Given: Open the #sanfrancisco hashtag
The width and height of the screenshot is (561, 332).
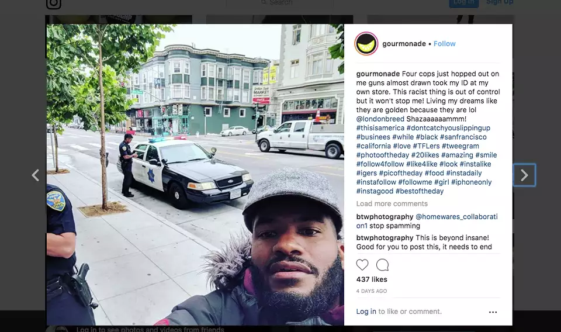Looking at the screenshot, I should pyautogui.click(x=463, y=137).
